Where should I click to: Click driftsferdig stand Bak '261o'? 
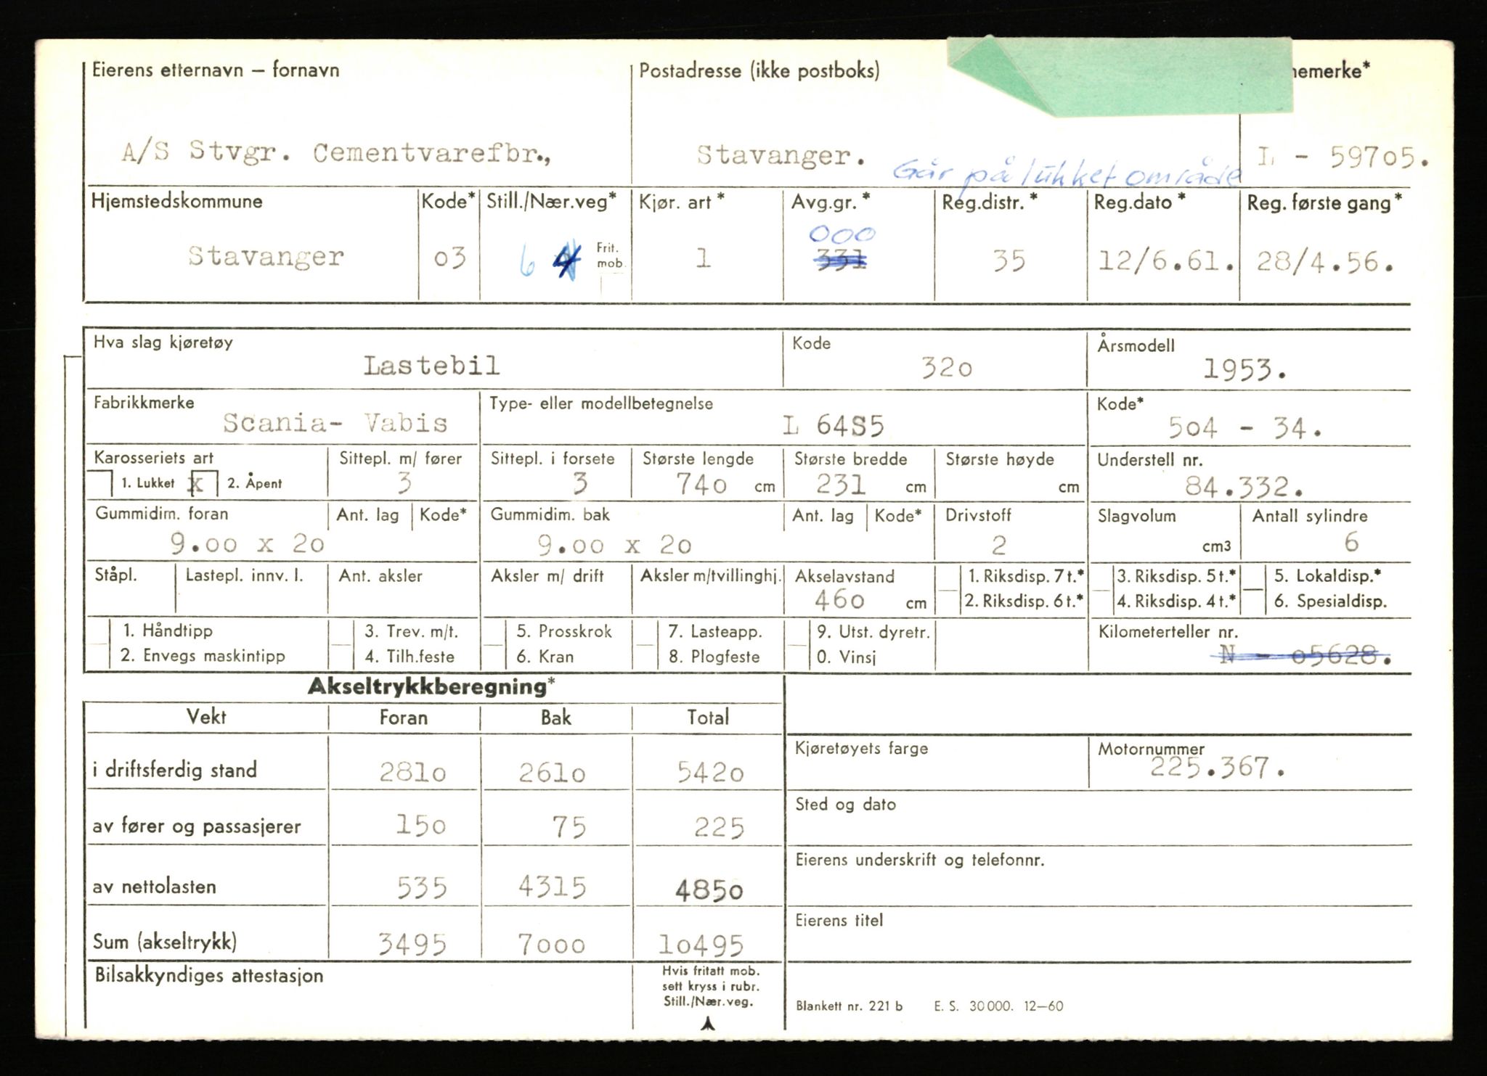(552, 773)
